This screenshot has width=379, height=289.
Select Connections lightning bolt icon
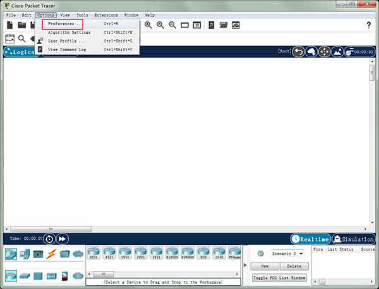pos(51,254)
